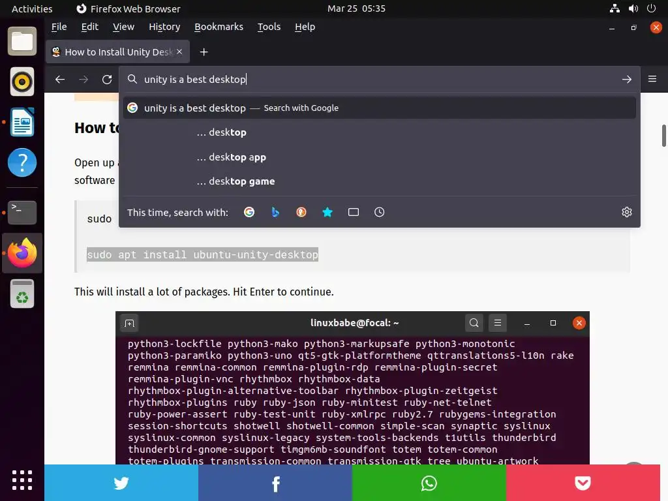Open the Bookmarks menu
Screen dimensions: 668x501
click(x=219, y=27)
